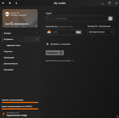Click the resize grip icon at window corner
Screen dimensions: 119x118
pyautogui.click(x=117, y=116)
